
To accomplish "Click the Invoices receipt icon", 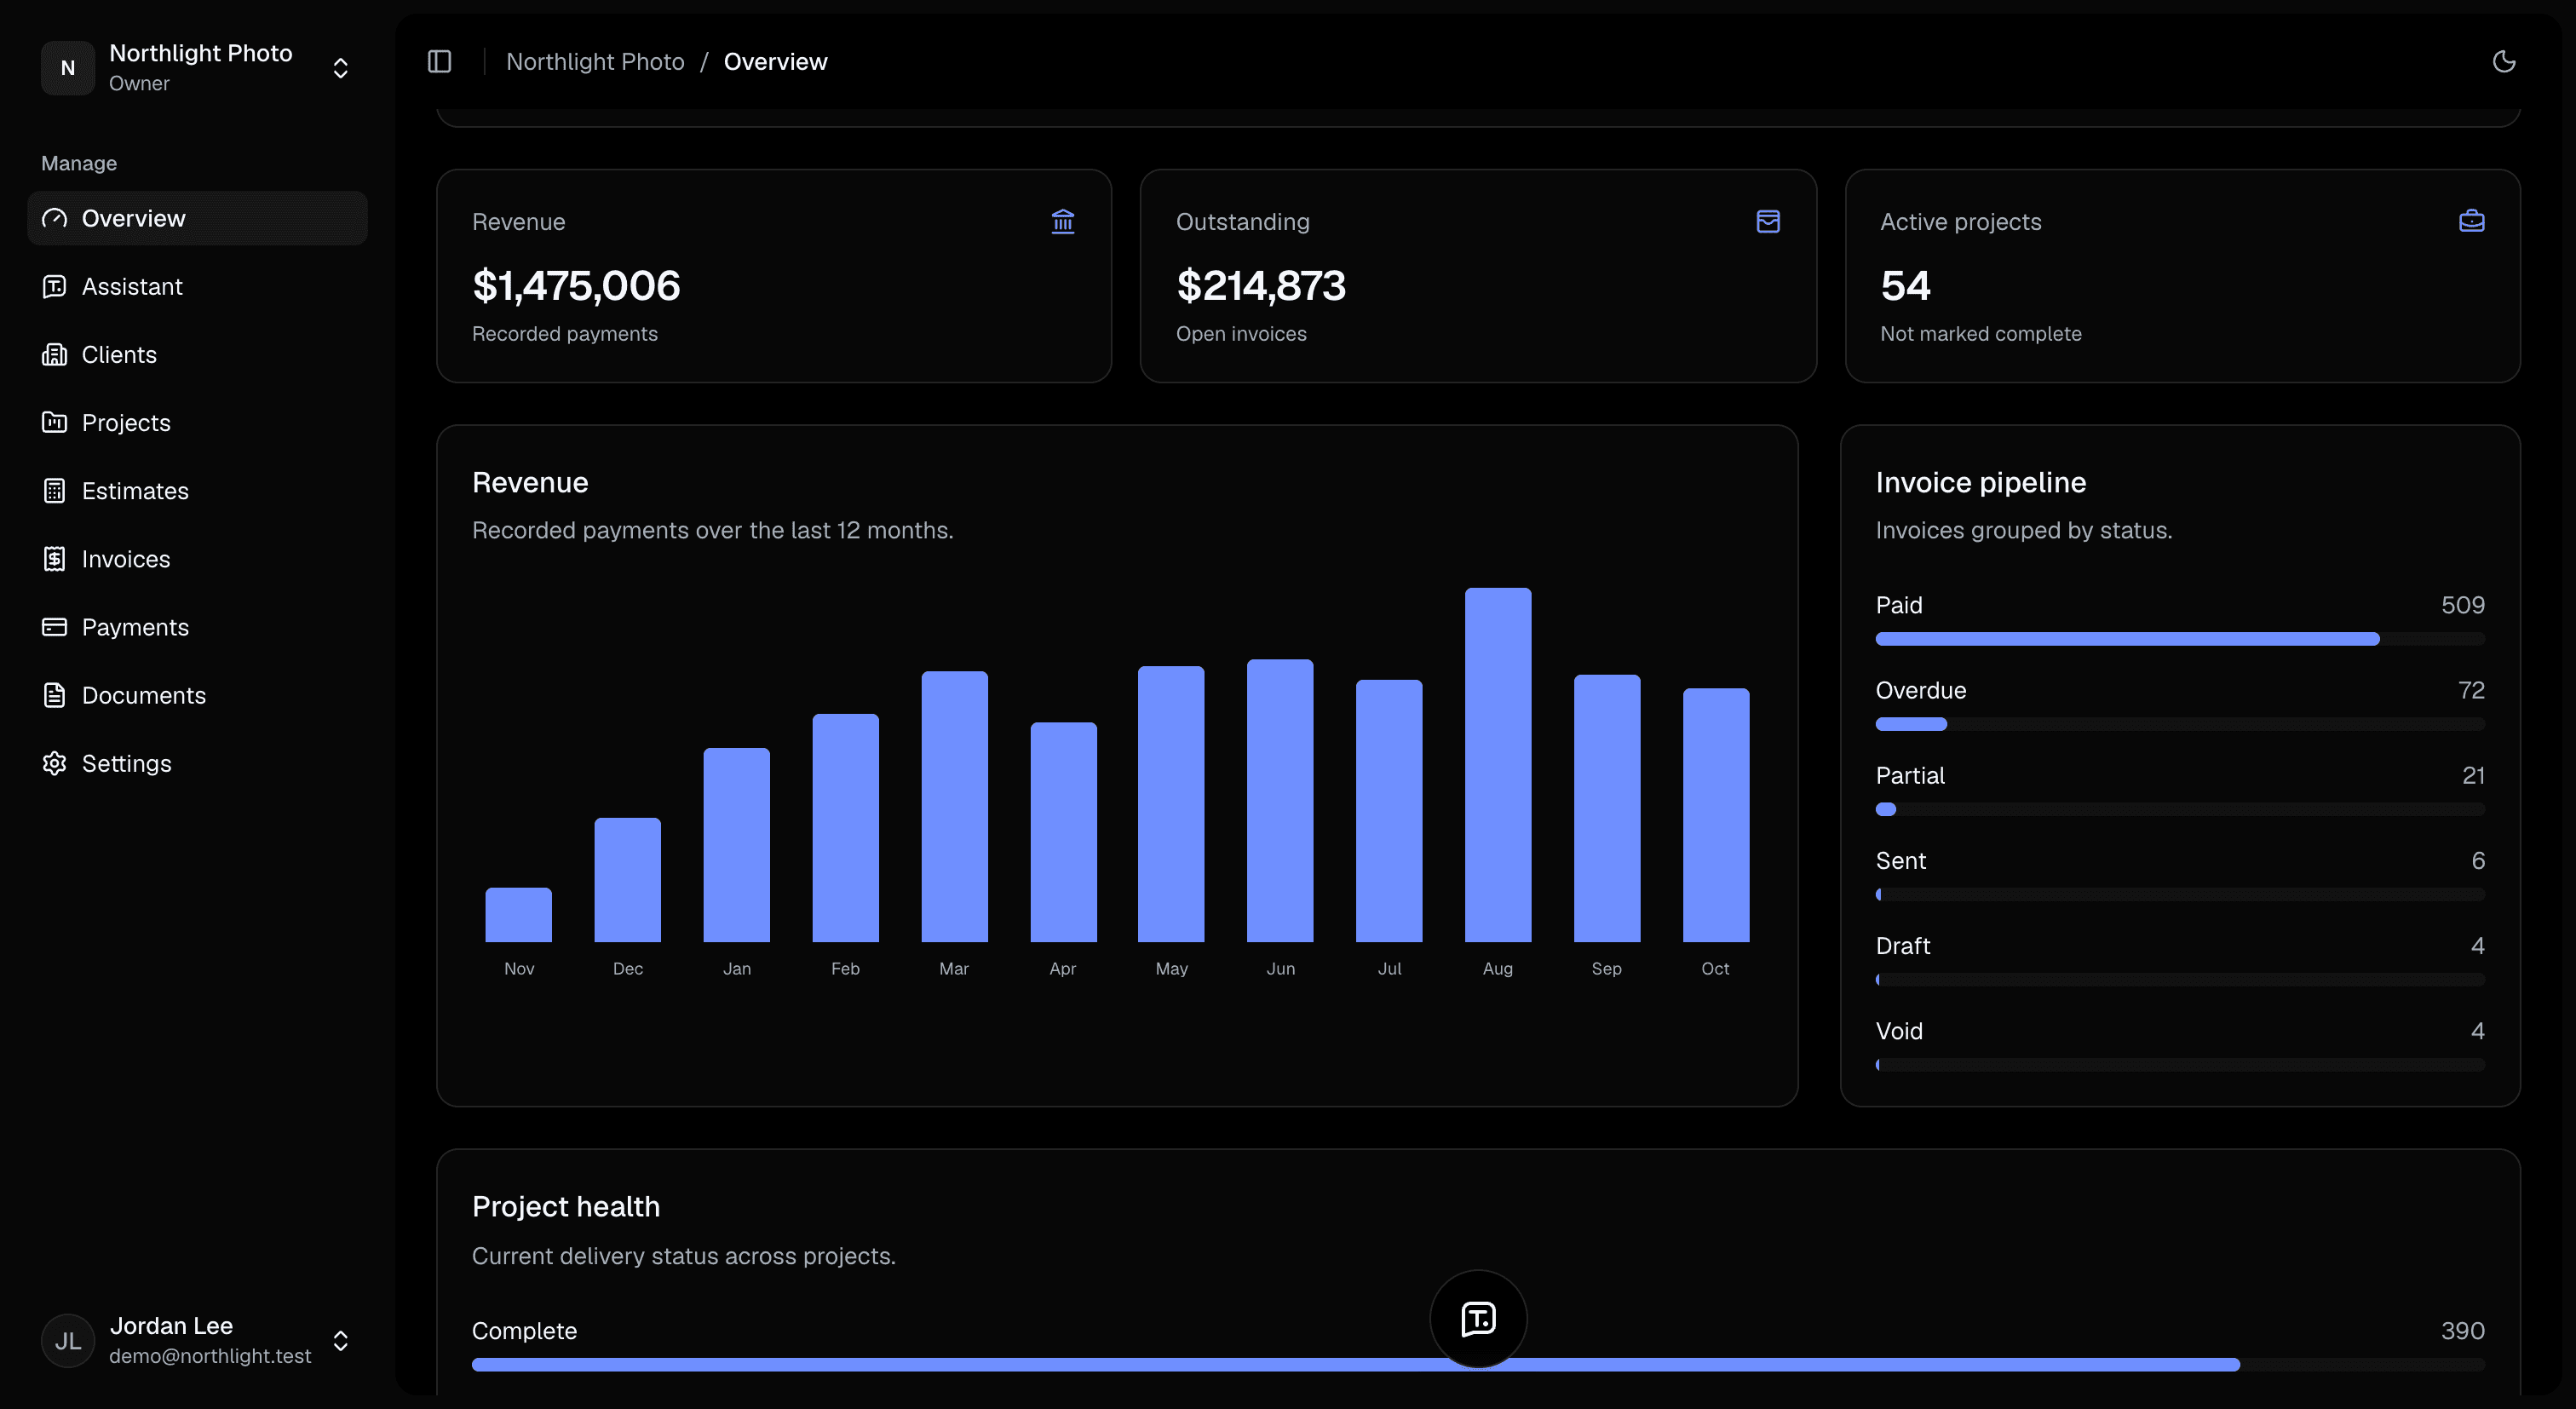I will [55, 559].
